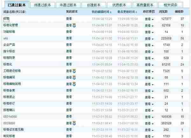The height and width of the screenshot is (138, 191).
Task: Expand 修改原因 dropdown for ISO14000
Action: click(x=149, y=116)
